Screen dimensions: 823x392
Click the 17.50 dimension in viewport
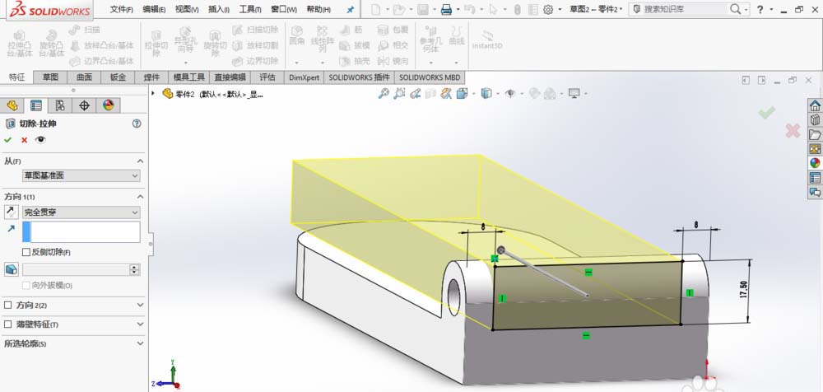click(743, 291)
